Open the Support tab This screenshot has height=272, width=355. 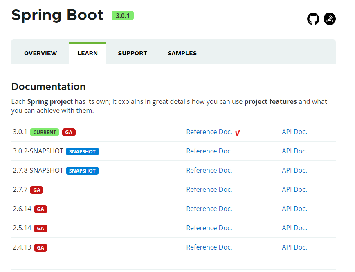click(x=133, y=53)
